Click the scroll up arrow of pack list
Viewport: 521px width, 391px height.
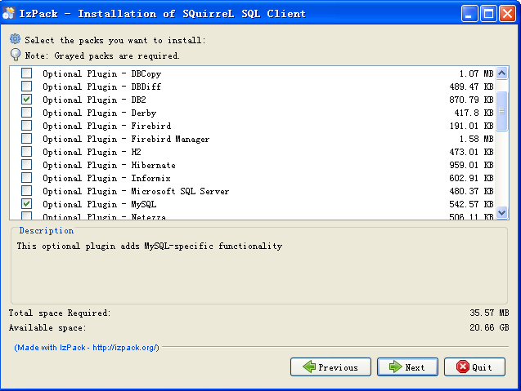(501, 73)
